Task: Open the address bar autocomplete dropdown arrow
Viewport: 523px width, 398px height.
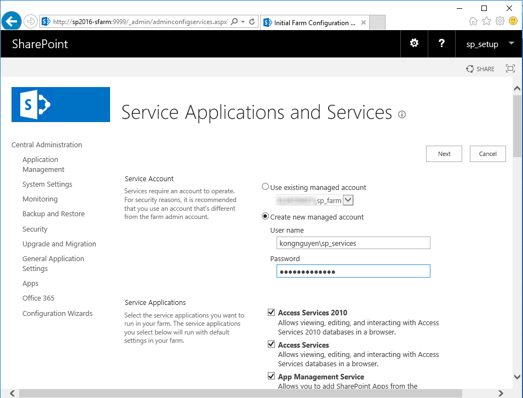Action: pos(243,22)
